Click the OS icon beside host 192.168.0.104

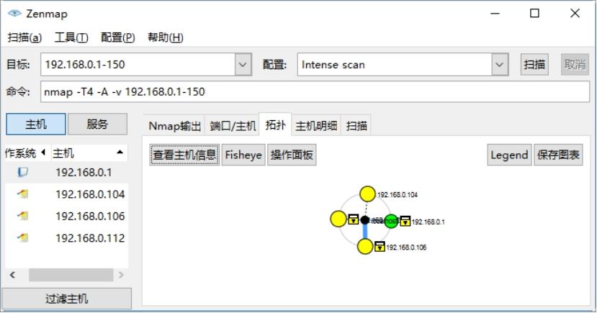(x=23, y=194)
